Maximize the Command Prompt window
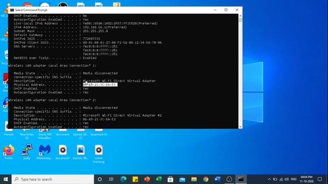Image resolution: width=328 pixels, height=184 pixels. [226, 10]
